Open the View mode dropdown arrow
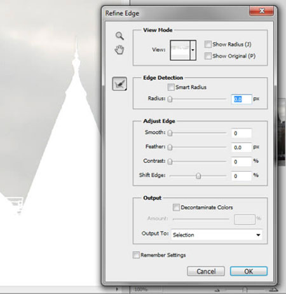This screenshot has height=294, width=286. pos(193,50)
